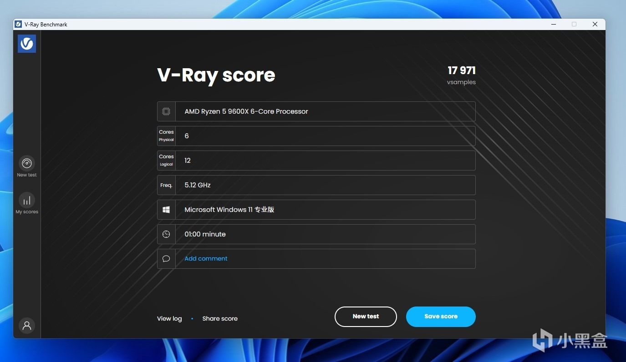The width and height of the screenshot is (626, 362).
Task: Click Add comment to enter a comment
Action: pyautogui.click(x=206, y=258)
